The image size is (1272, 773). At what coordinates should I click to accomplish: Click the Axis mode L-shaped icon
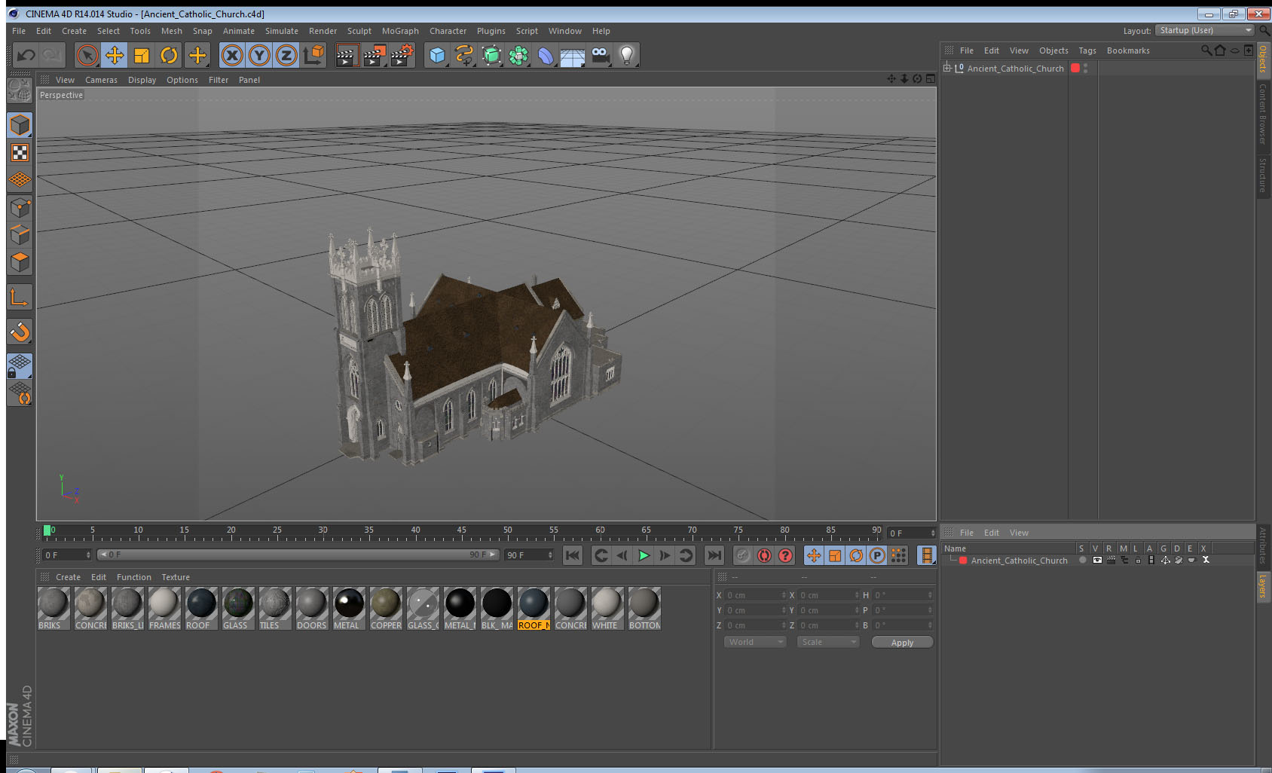pos(20,298)
